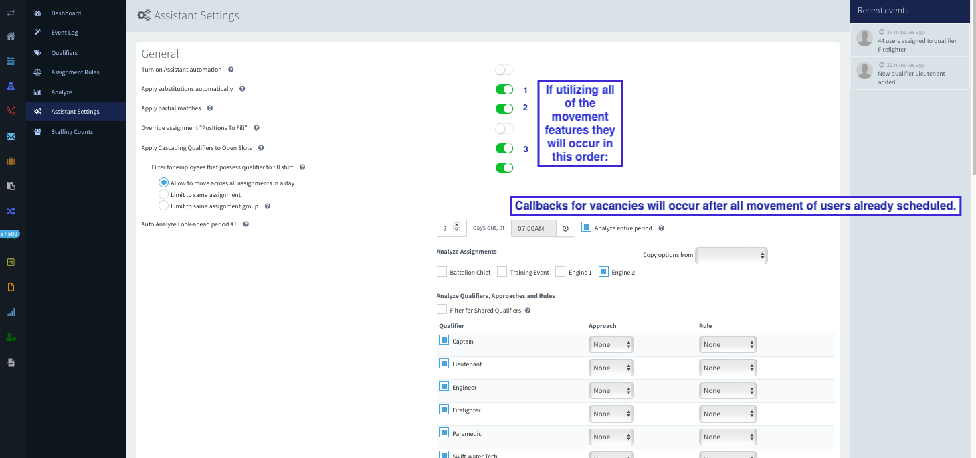Click help icon beside Filter for employees
Viewport: 976px width, 458px height.
(x=302, y=167)
